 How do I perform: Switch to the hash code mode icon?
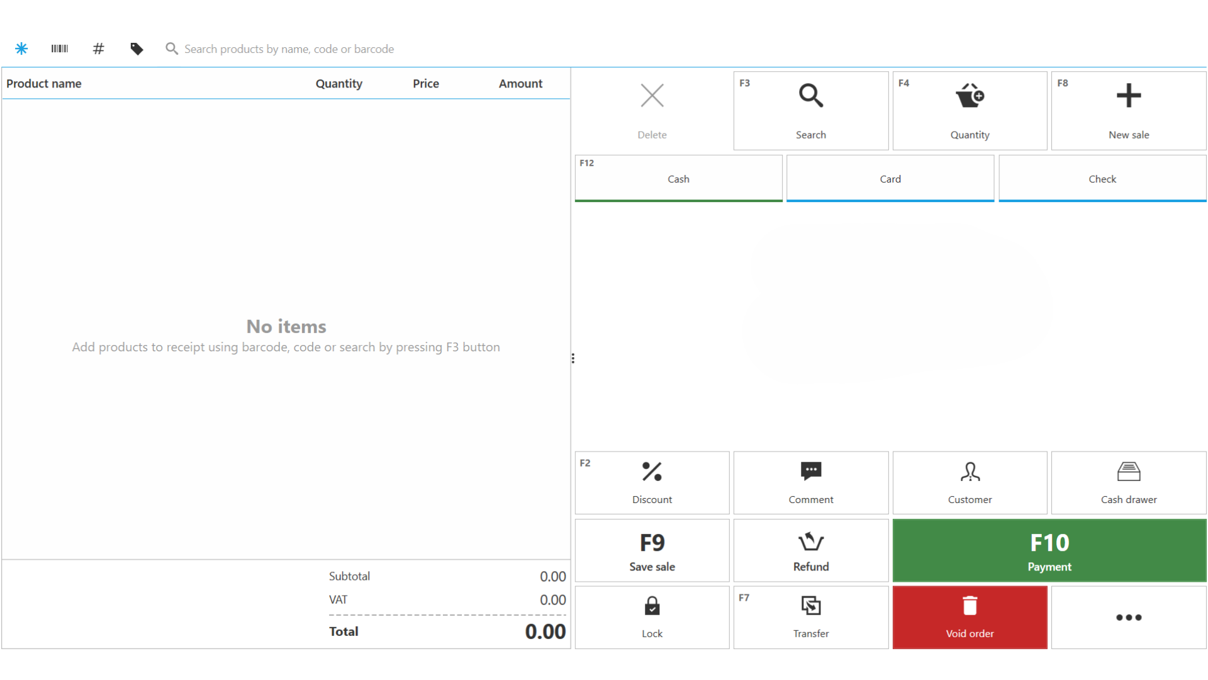coord(98,48)
